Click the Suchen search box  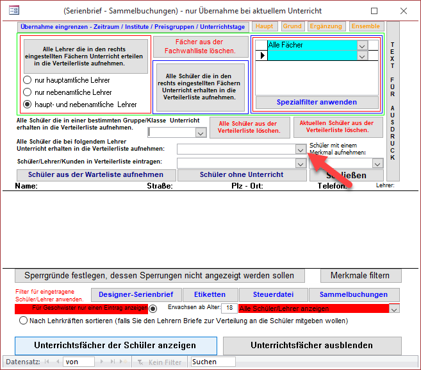pyautogui.click(x=213, y=362)
